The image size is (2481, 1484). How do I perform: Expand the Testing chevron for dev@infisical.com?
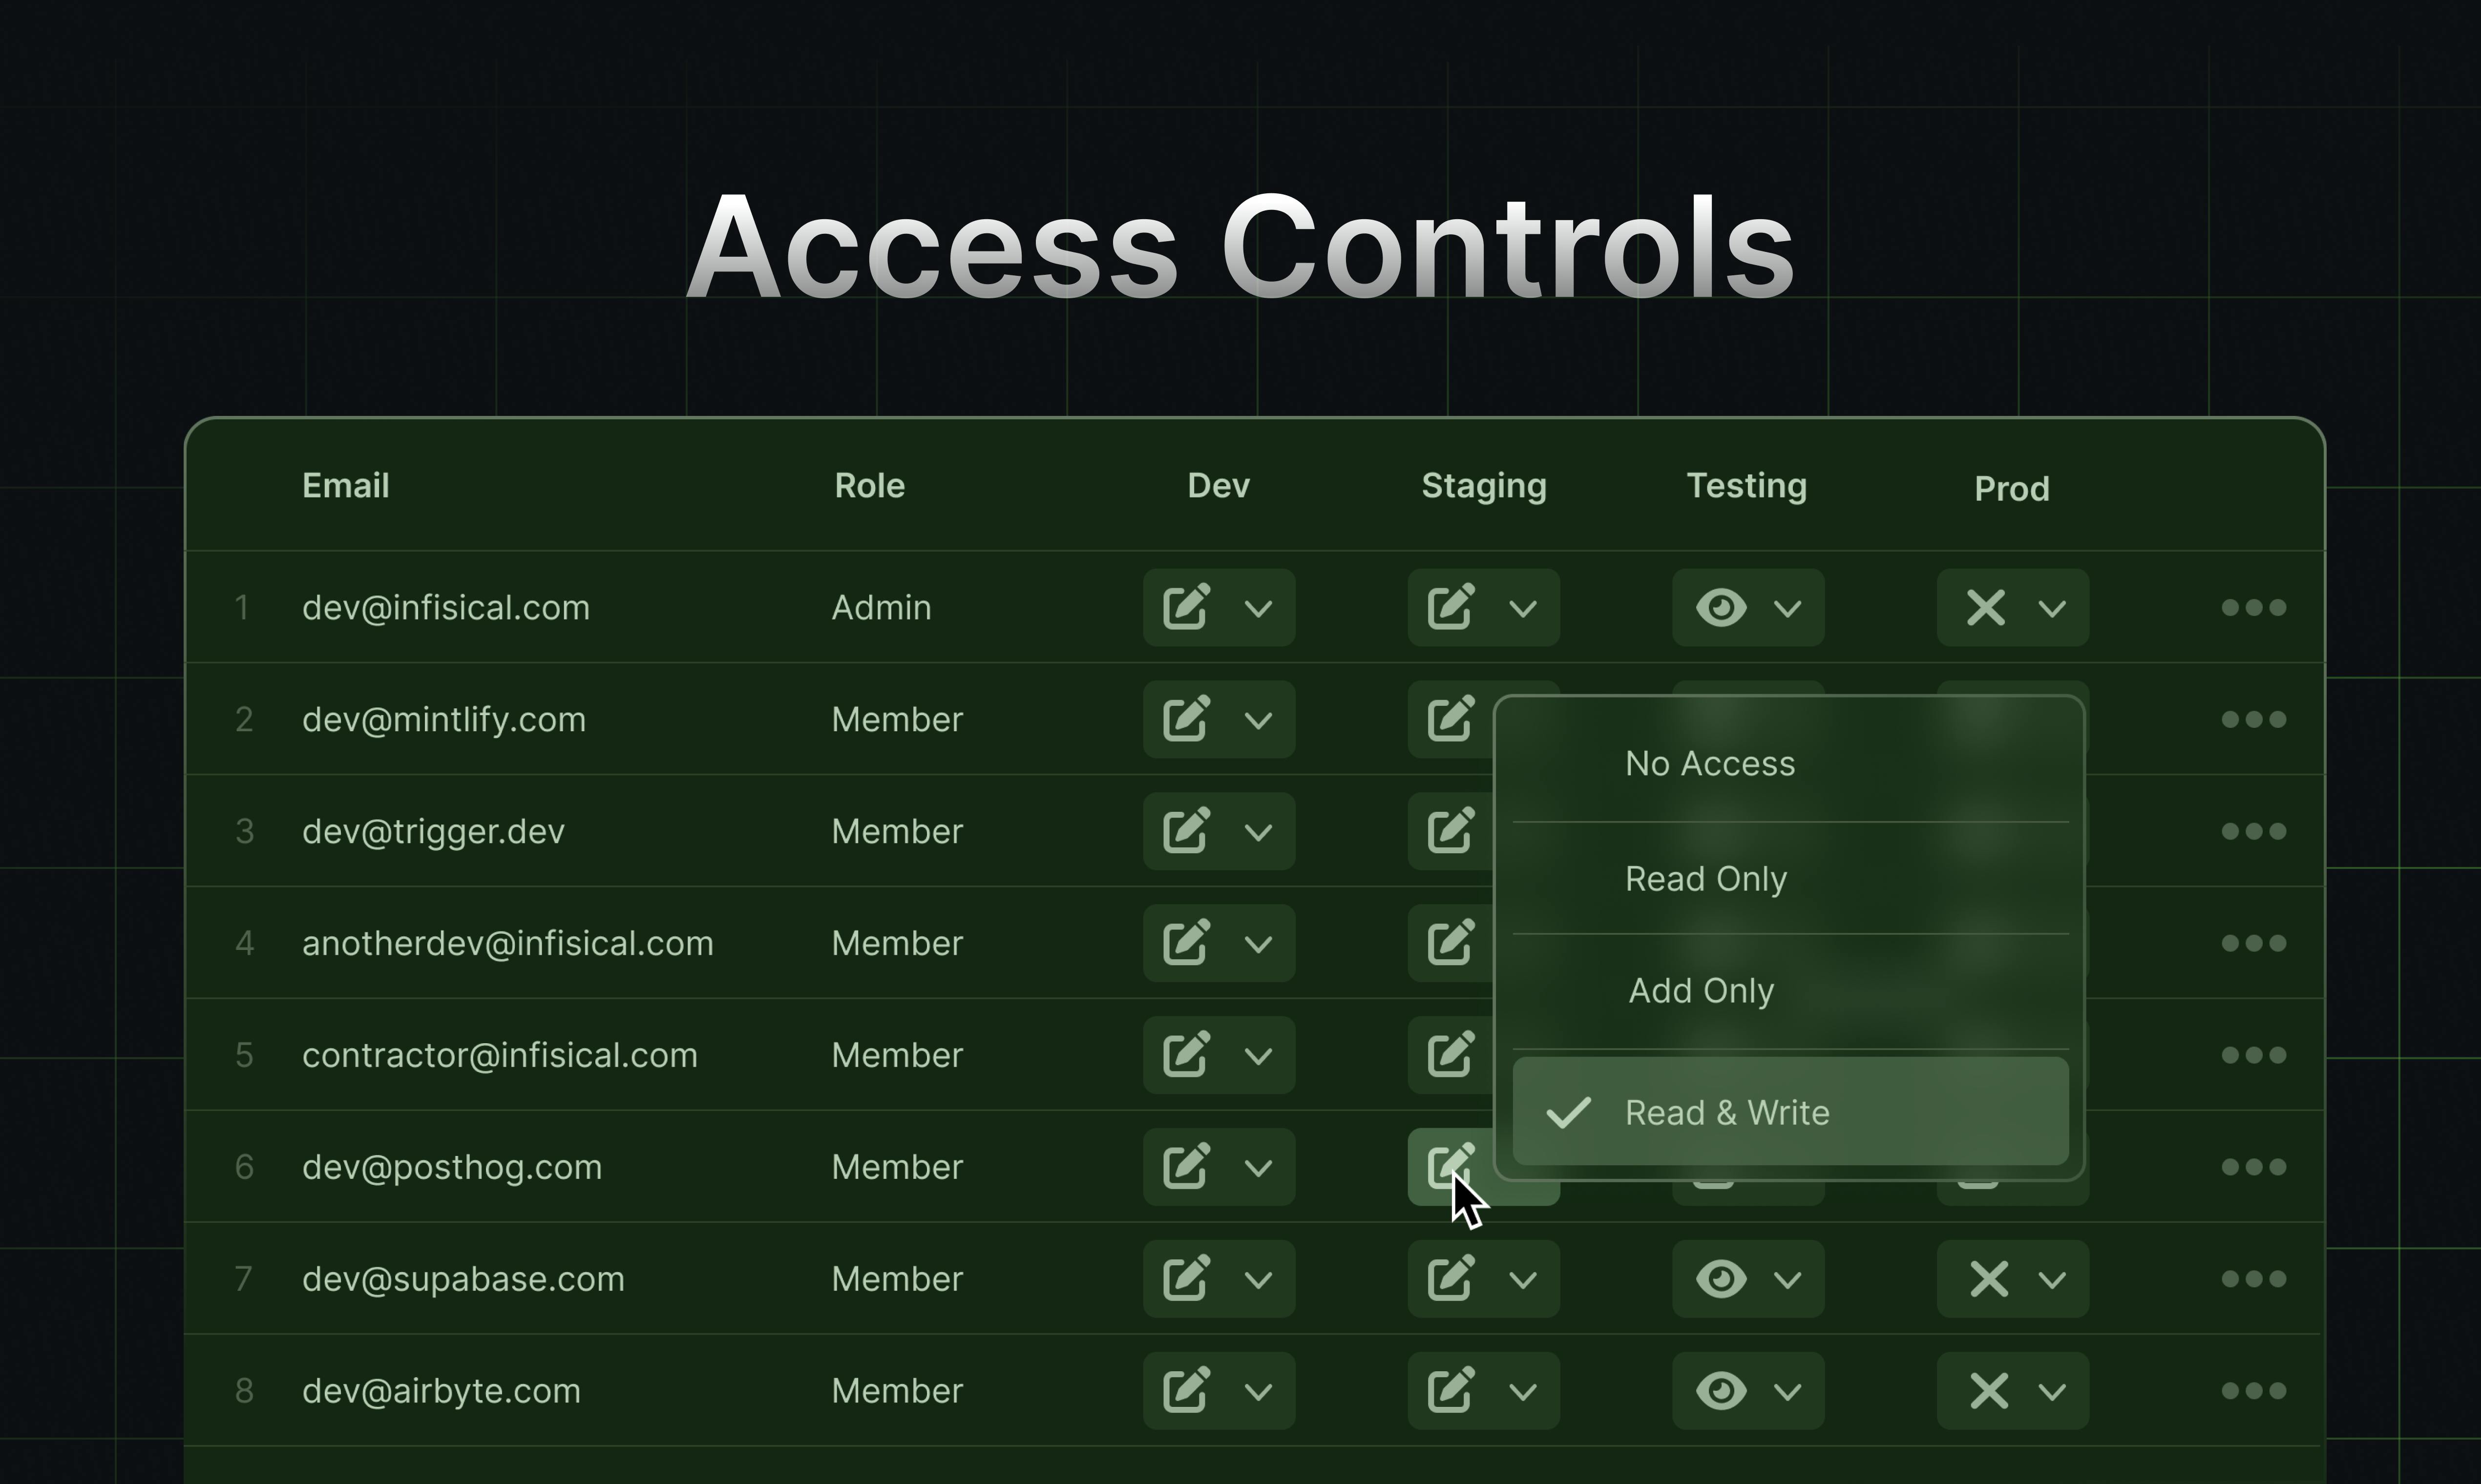pos(1787,609)
